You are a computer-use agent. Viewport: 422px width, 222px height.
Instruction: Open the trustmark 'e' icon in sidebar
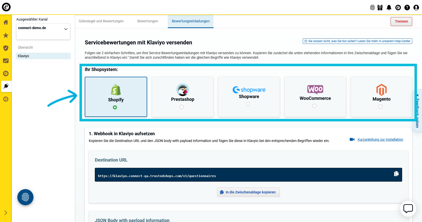coord(6,73)
